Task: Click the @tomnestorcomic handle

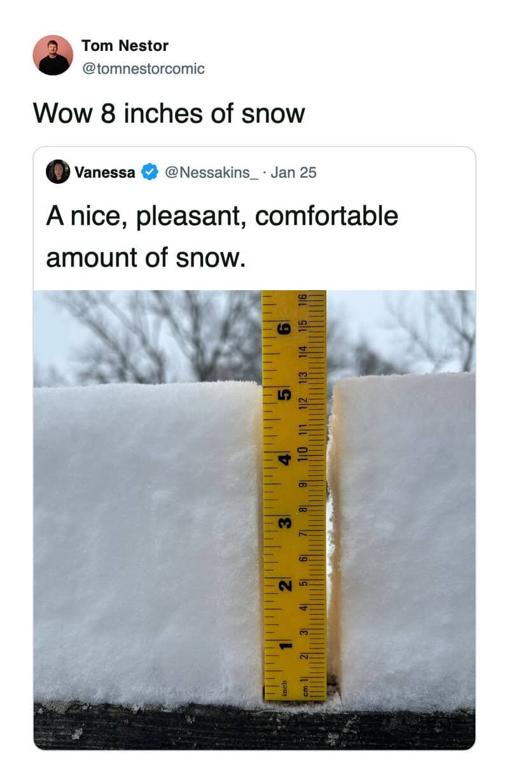Action: pyautogui.click(x=143, y=69)
